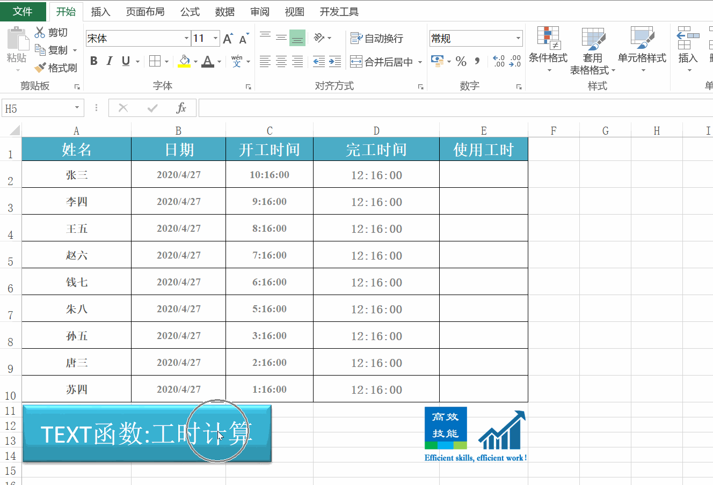Screen dimensions: 713x485
Task: Toggle Italic formatting
Action: pyautogui.click(x=110, y=61)
